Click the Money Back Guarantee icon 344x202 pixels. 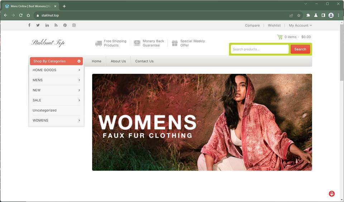137,43
